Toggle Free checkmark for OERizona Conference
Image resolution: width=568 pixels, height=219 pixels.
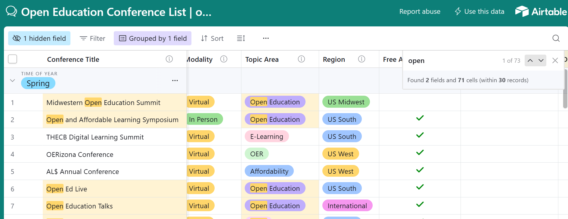point(420,152)
